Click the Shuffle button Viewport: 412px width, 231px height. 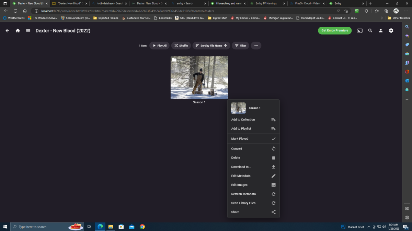[181, 46]
